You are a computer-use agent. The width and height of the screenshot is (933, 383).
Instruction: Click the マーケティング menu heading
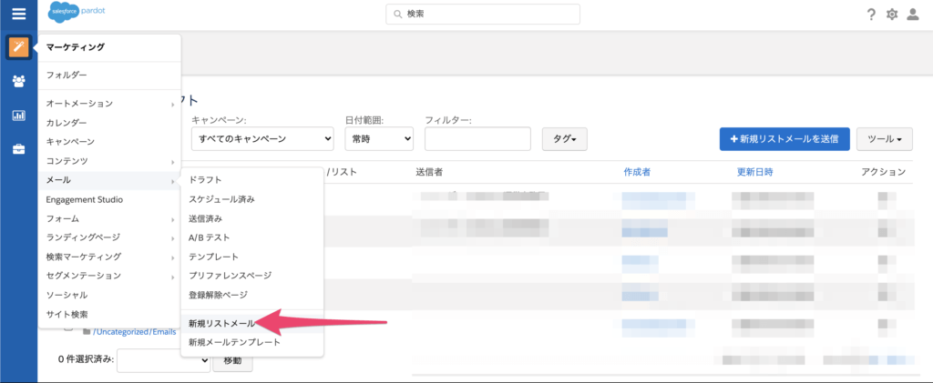click(x=75, y=47)
